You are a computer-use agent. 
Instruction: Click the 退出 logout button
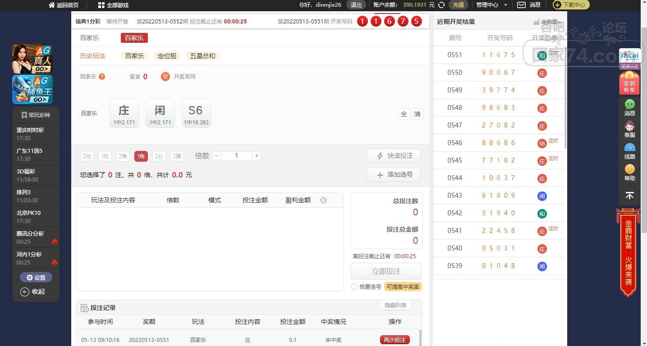click(356, 5)
